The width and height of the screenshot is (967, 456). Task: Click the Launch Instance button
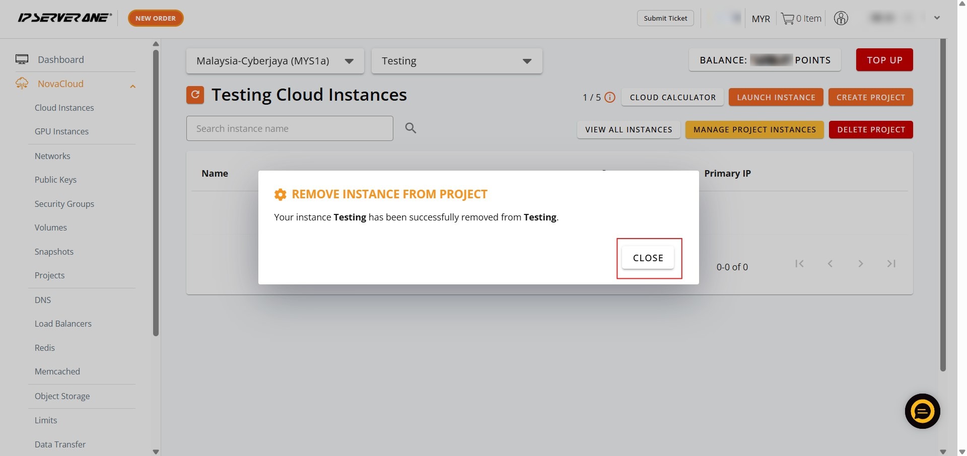(x=776, y=98)
